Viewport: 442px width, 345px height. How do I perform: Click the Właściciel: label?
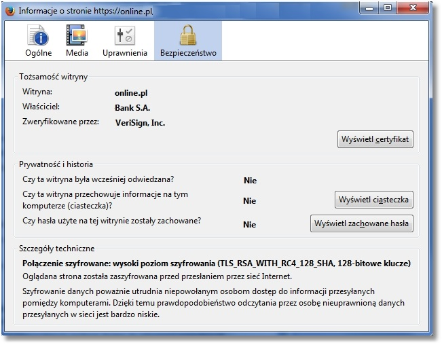coord(41,107)
